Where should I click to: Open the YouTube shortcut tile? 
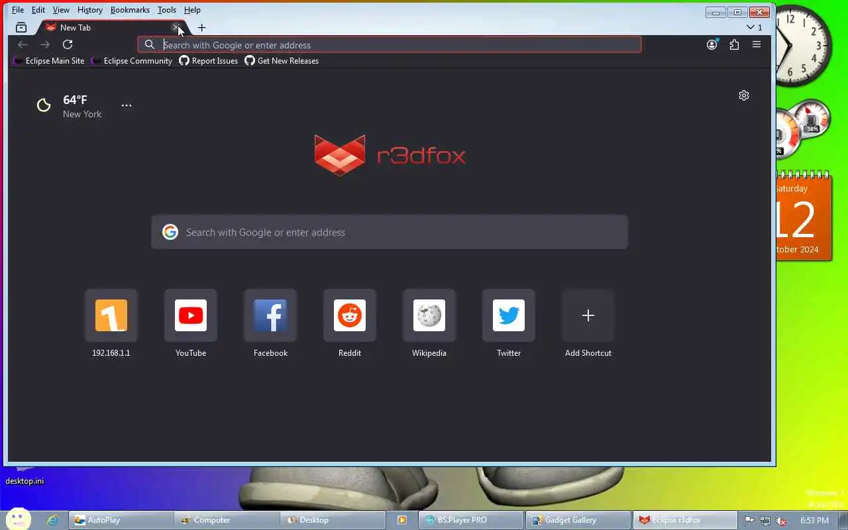coord(191,324)
